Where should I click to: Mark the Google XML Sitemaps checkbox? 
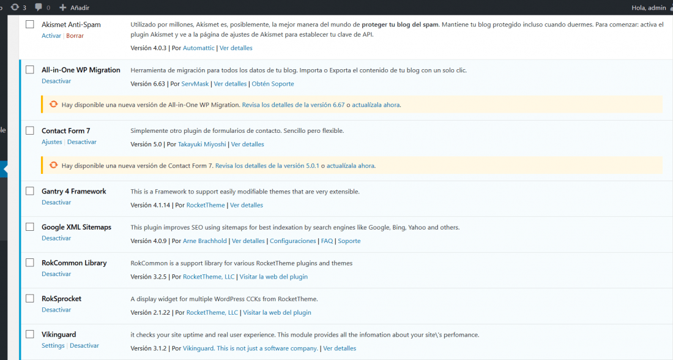(29, 227)
